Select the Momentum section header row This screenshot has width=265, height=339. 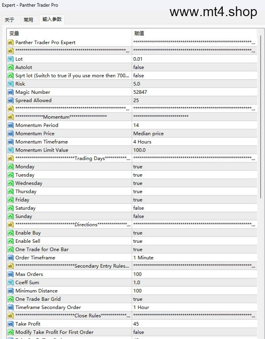pos(132,117)
